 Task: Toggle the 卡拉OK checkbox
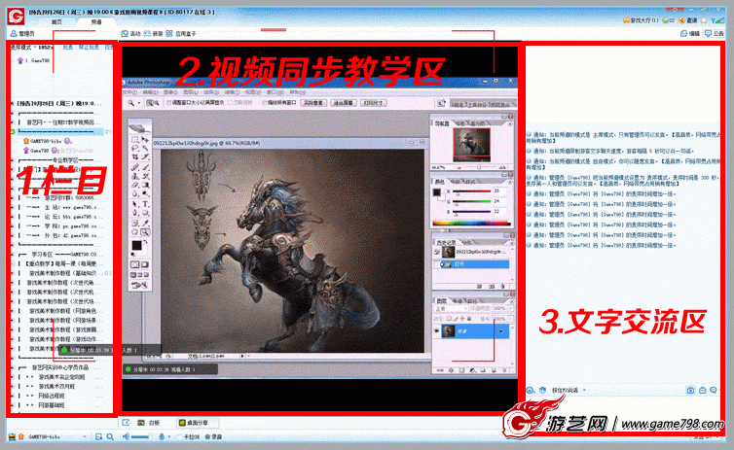click(180, 437)
